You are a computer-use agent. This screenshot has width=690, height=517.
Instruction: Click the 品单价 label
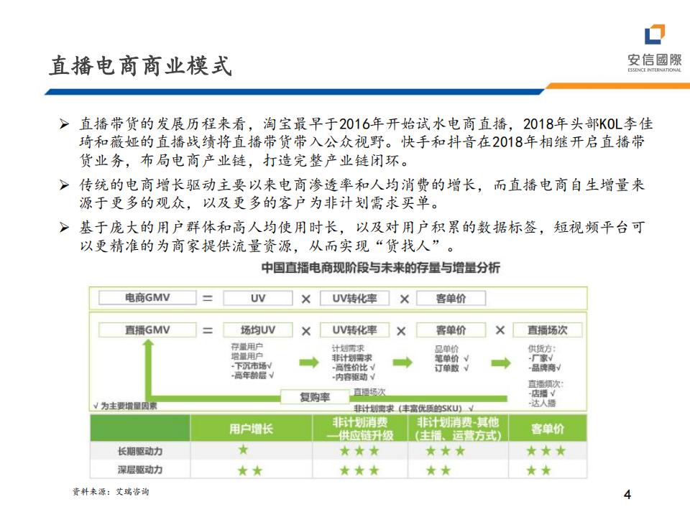446,349
